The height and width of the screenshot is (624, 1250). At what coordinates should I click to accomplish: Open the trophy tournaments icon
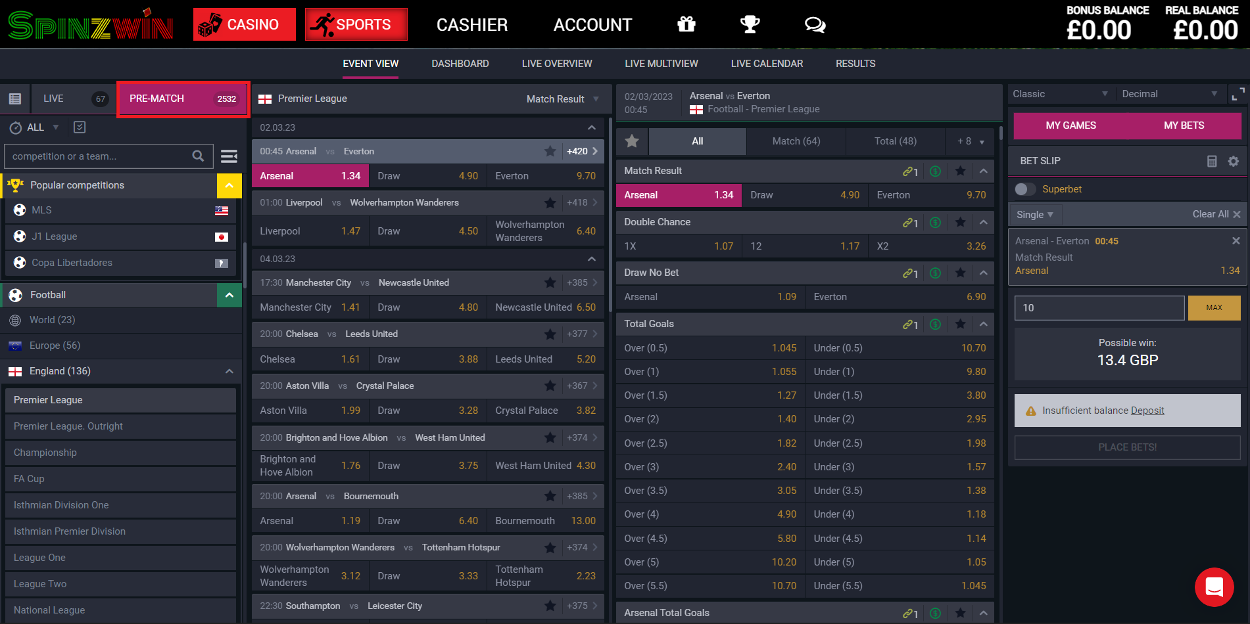(750, 24)
